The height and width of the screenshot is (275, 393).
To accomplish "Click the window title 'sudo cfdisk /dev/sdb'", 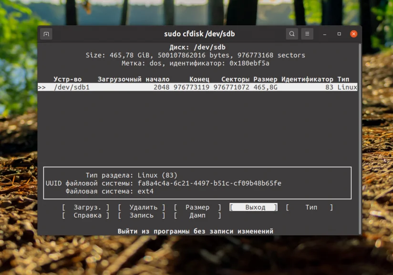I will tap(199, 33).
